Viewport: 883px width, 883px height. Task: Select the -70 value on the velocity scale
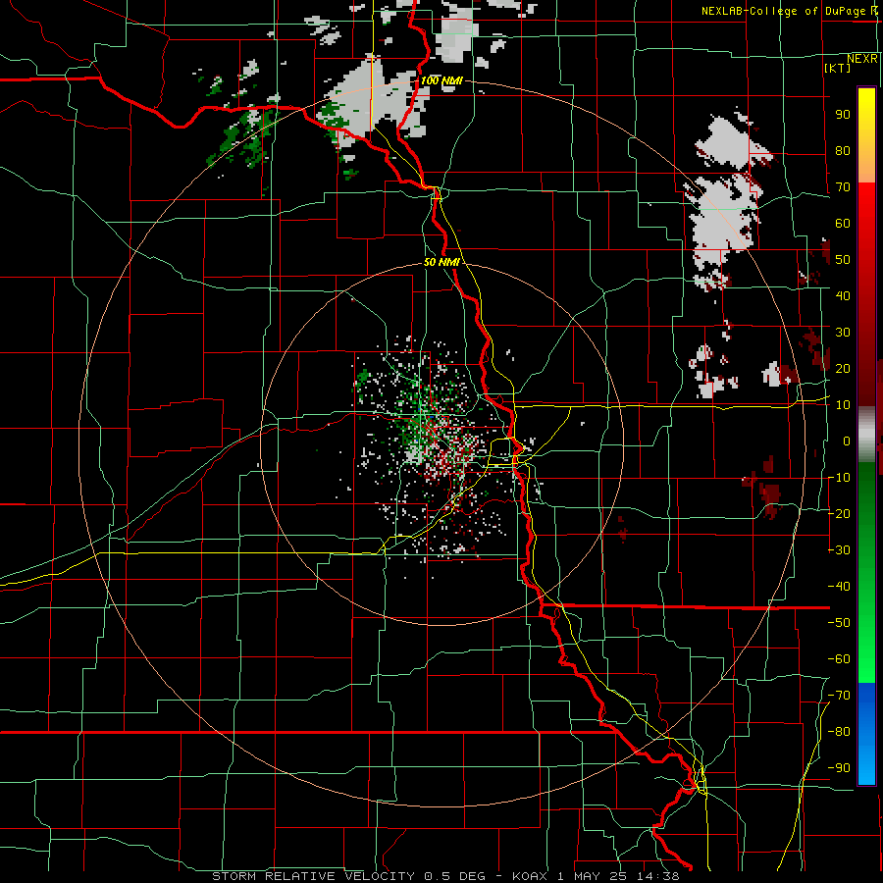tap(839, 696)
